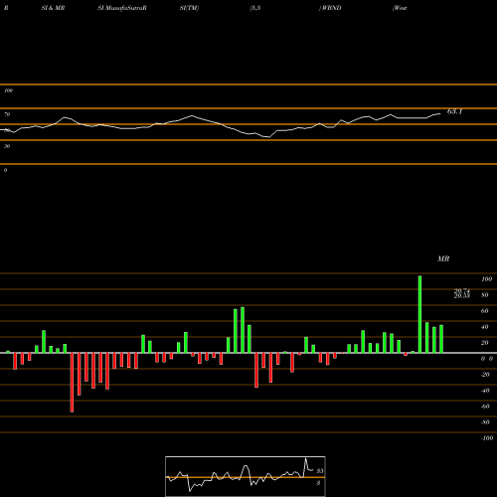This screenshot has width=497, height=497.
Task: Click the -100 label on the MR axis
Action: pyautogui.click(x=487, y=438)
